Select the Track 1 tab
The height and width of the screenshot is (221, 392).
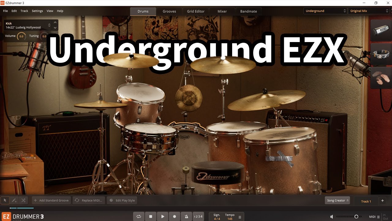[x=366, y=201]
